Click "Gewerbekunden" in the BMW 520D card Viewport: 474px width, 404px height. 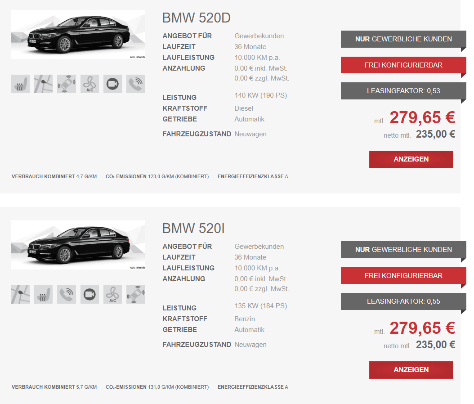click(x=259, y=36)
